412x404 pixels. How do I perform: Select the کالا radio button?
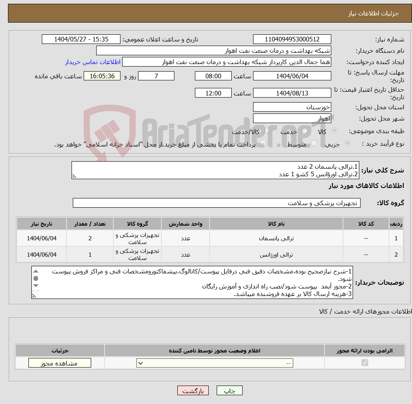[334, 131]
